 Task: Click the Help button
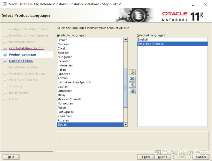click(11, 157)
